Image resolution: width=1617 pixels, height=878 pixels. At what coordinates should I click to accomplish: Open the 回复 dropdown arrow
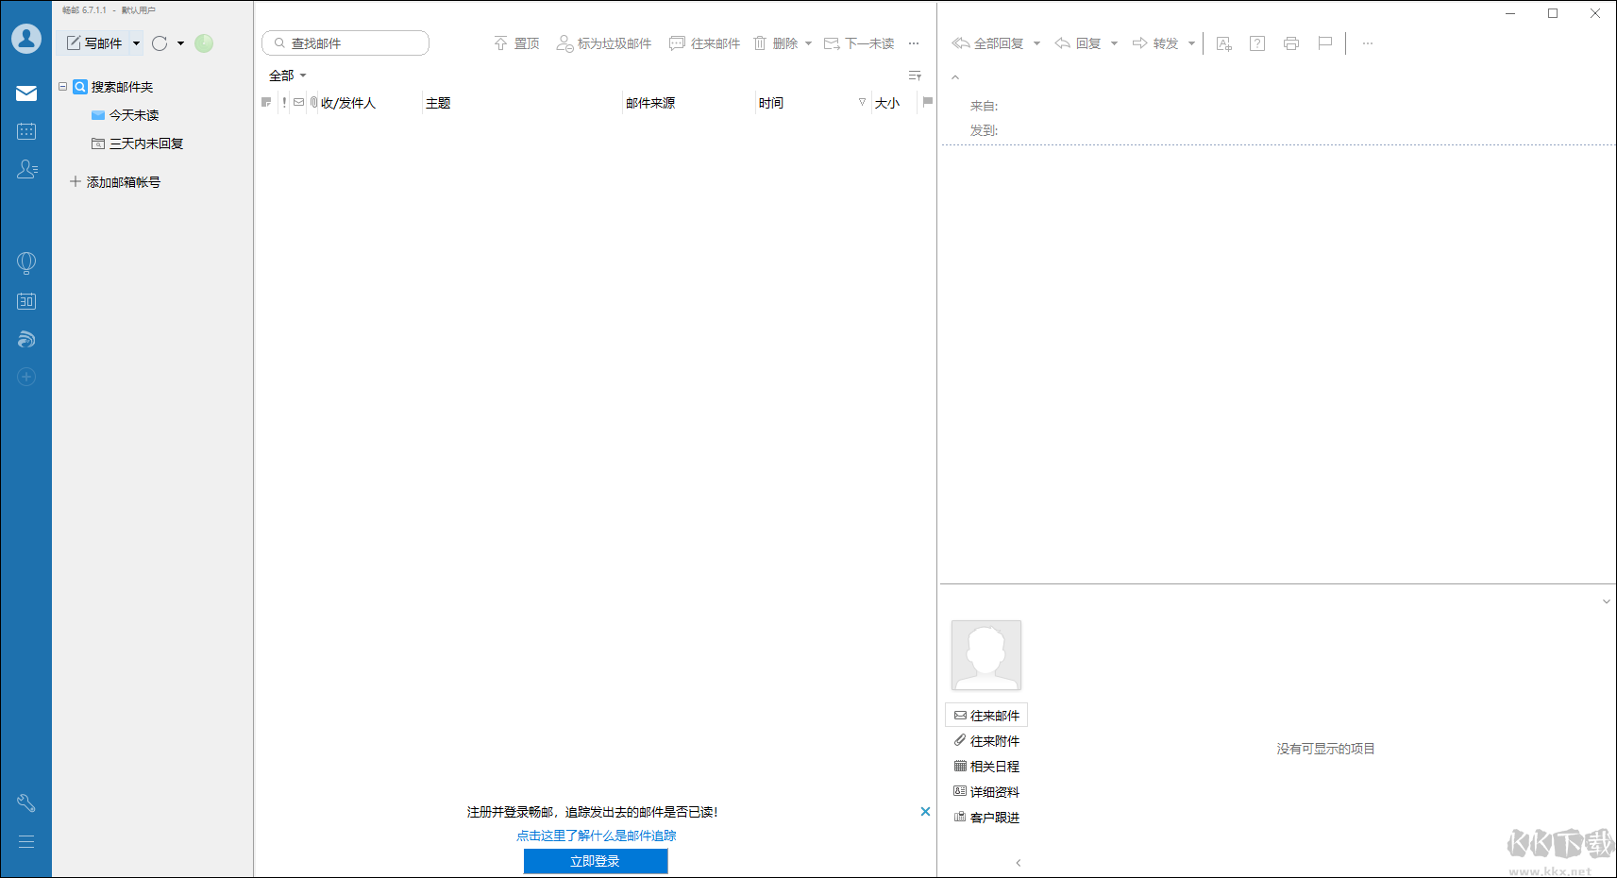1114,43
